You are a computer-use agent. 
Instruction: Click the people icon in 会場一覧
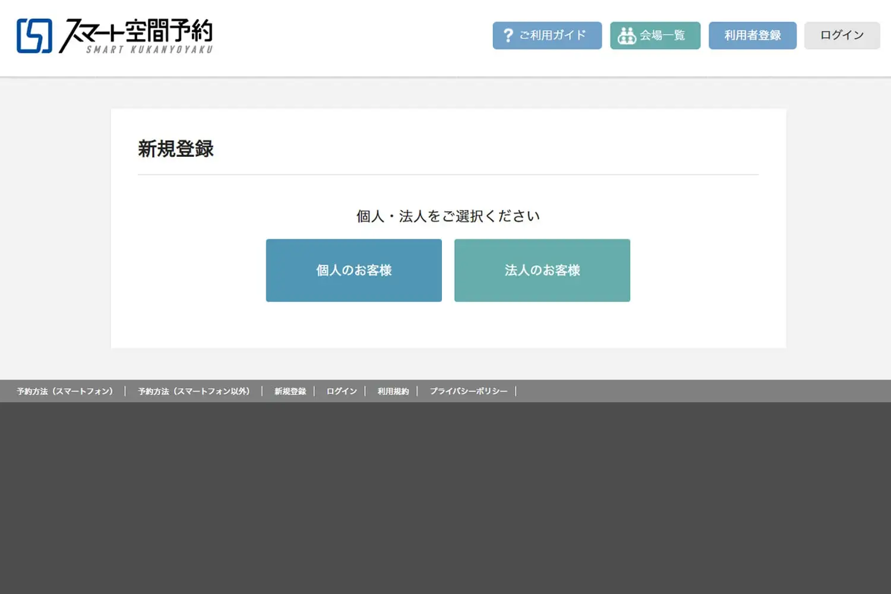(627, 36)
